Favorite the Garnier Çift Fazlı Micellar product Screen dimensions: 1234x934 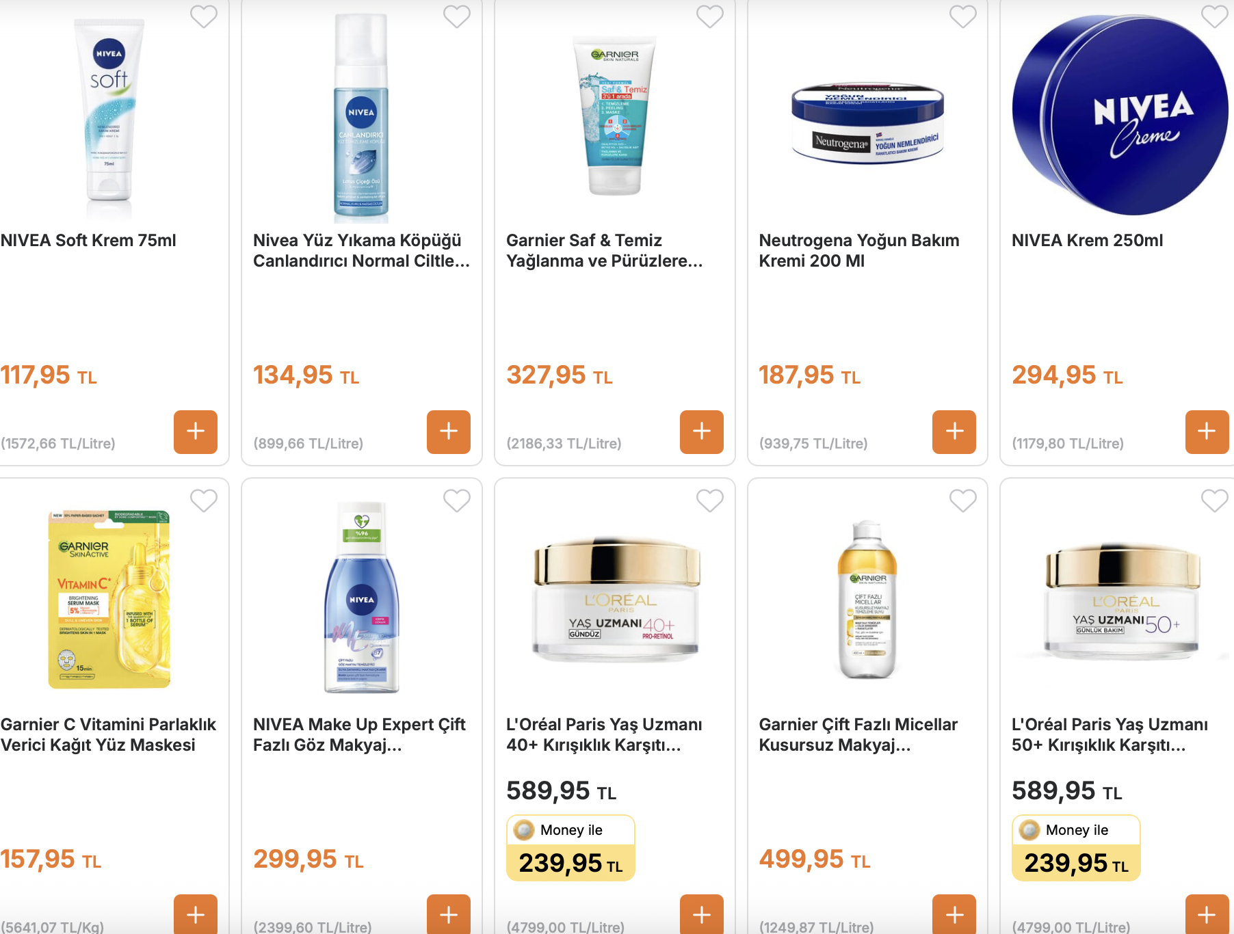click(x=963, y=501)
